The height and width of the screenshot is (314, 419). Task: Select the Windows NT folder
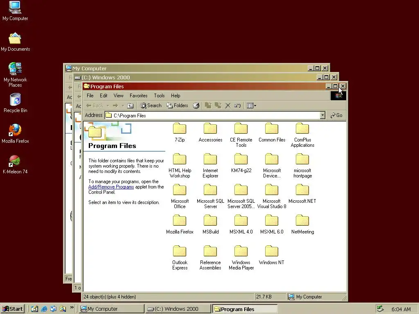tap(272, 255)
